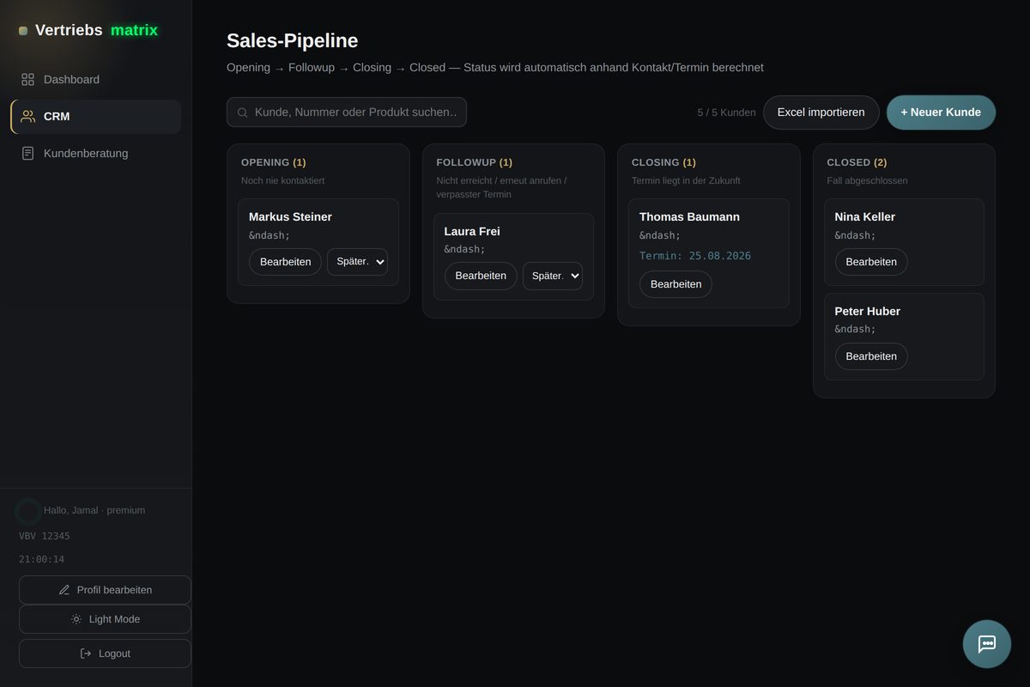Viewport: 1030px width, 687px height.
Task: Click the 21:00:14 clock text
Action: coord(42,559)
